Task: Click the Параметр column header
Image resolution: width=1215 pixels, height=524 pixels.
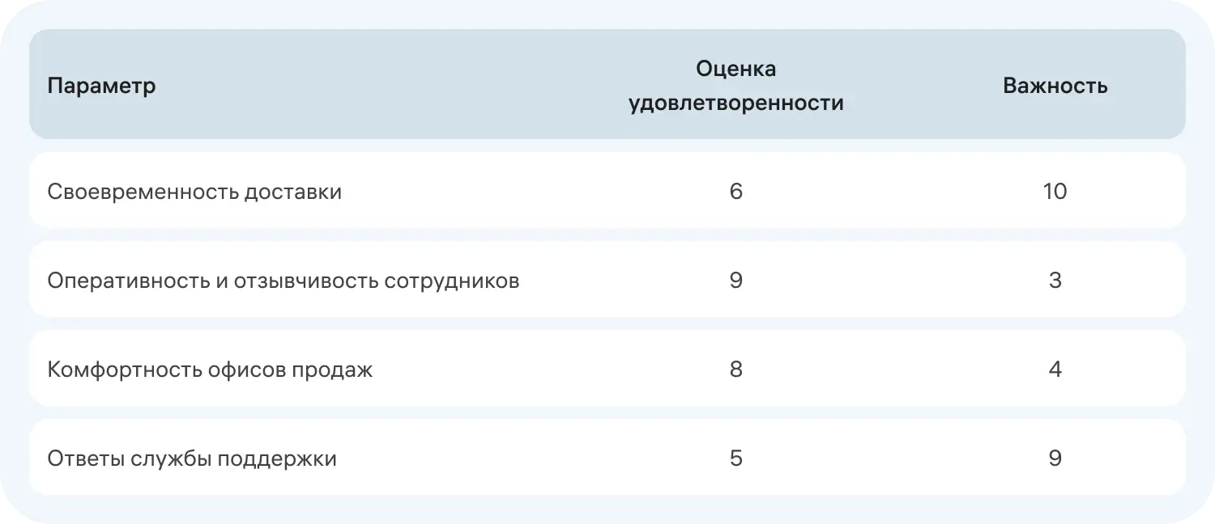Action: [101, 86]
